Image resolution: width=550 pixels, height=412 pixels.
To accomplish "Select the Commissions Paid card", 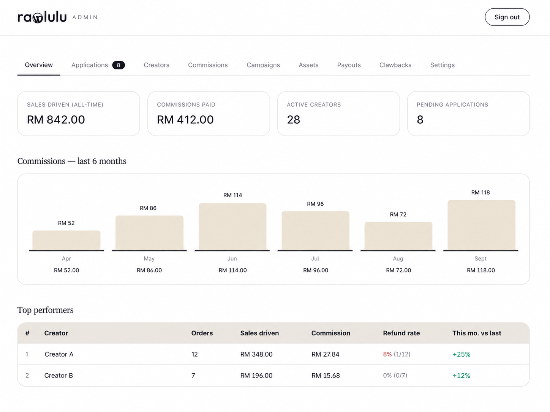I will [x=209, y=113].
